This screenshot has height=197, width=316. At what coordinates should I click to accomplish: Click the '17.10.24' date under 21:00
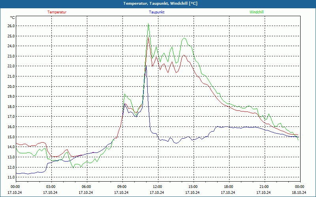pos(263,192)
